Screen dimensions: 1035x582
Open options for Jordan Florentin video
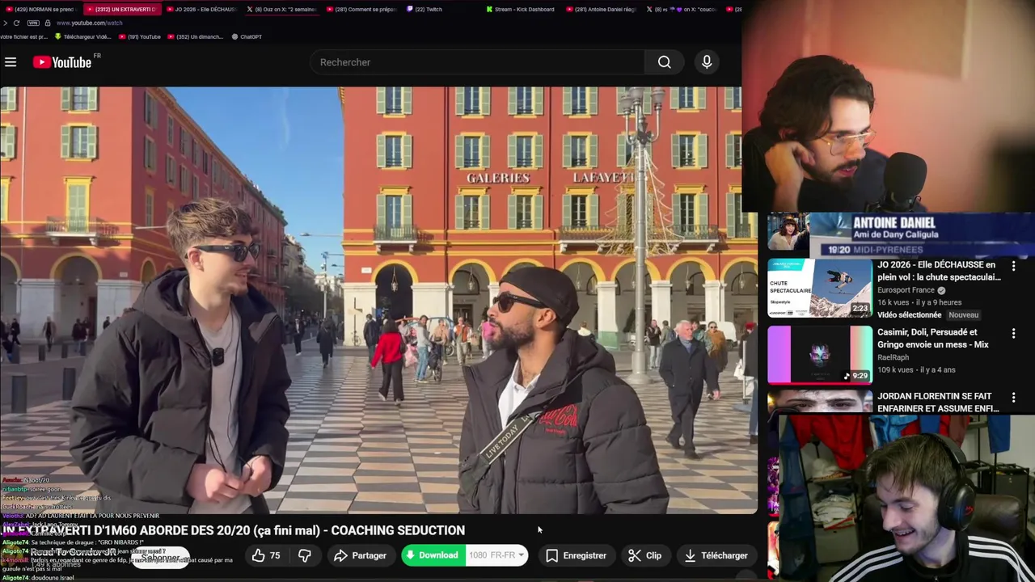tap(1013, 398)
